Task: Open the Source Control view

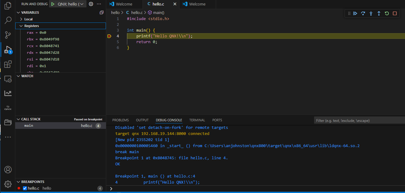Action: tap(8, 35)
